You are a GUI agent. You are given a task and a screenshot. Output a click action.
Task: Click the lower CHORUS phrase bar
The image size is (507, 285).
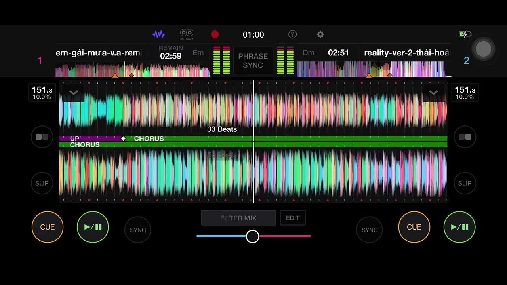coord(253,145)
